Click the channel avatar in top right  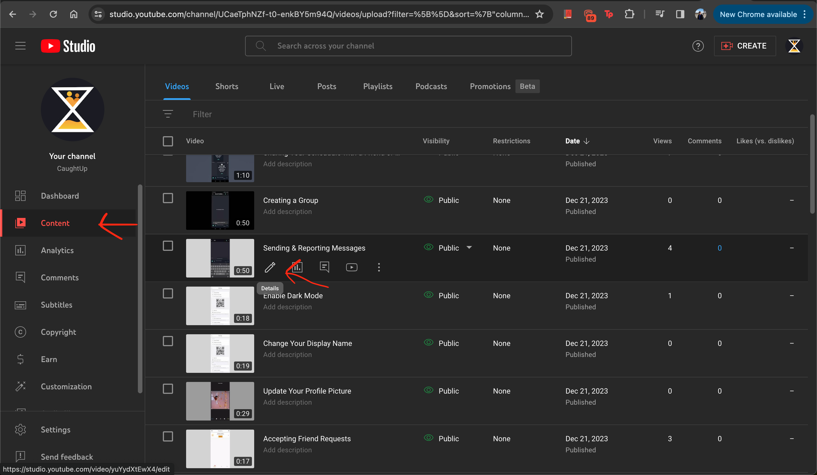tap(794, 46)
